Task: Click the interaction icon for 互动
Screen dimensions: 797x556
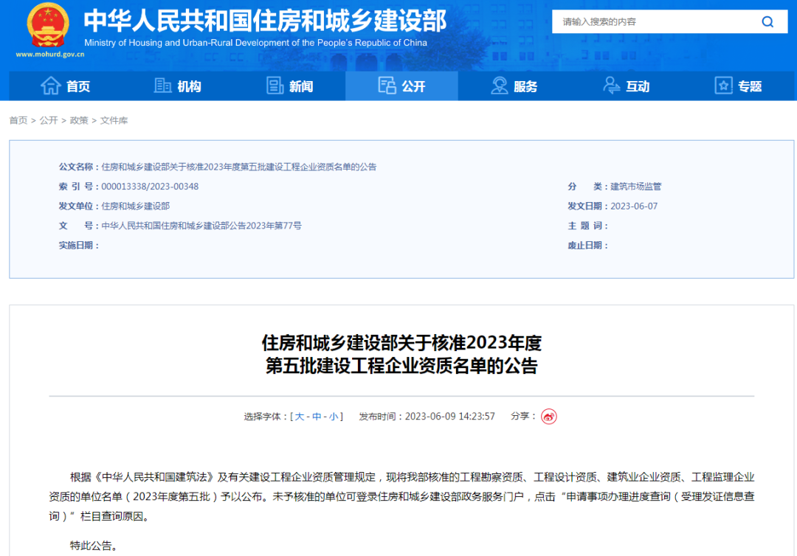Action: 612,86
